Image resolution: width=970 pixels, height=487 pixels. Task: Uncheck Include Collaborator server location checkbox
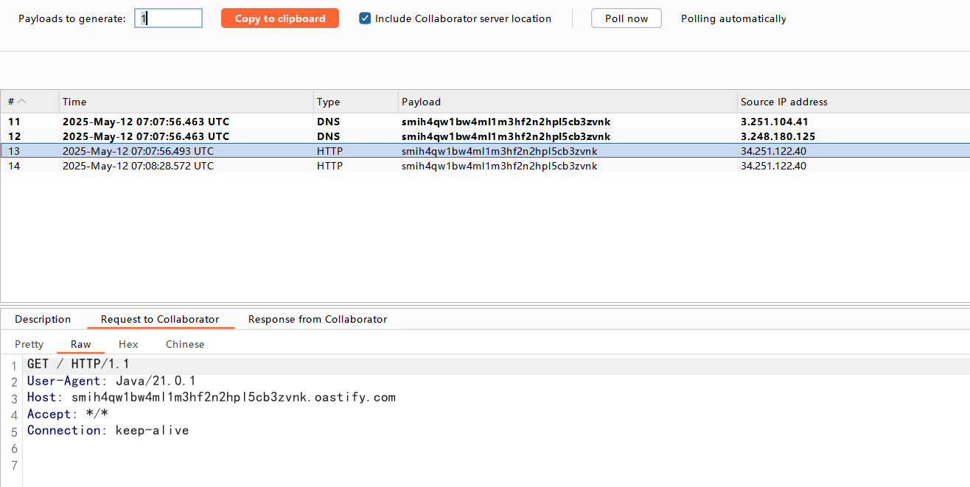365,18
